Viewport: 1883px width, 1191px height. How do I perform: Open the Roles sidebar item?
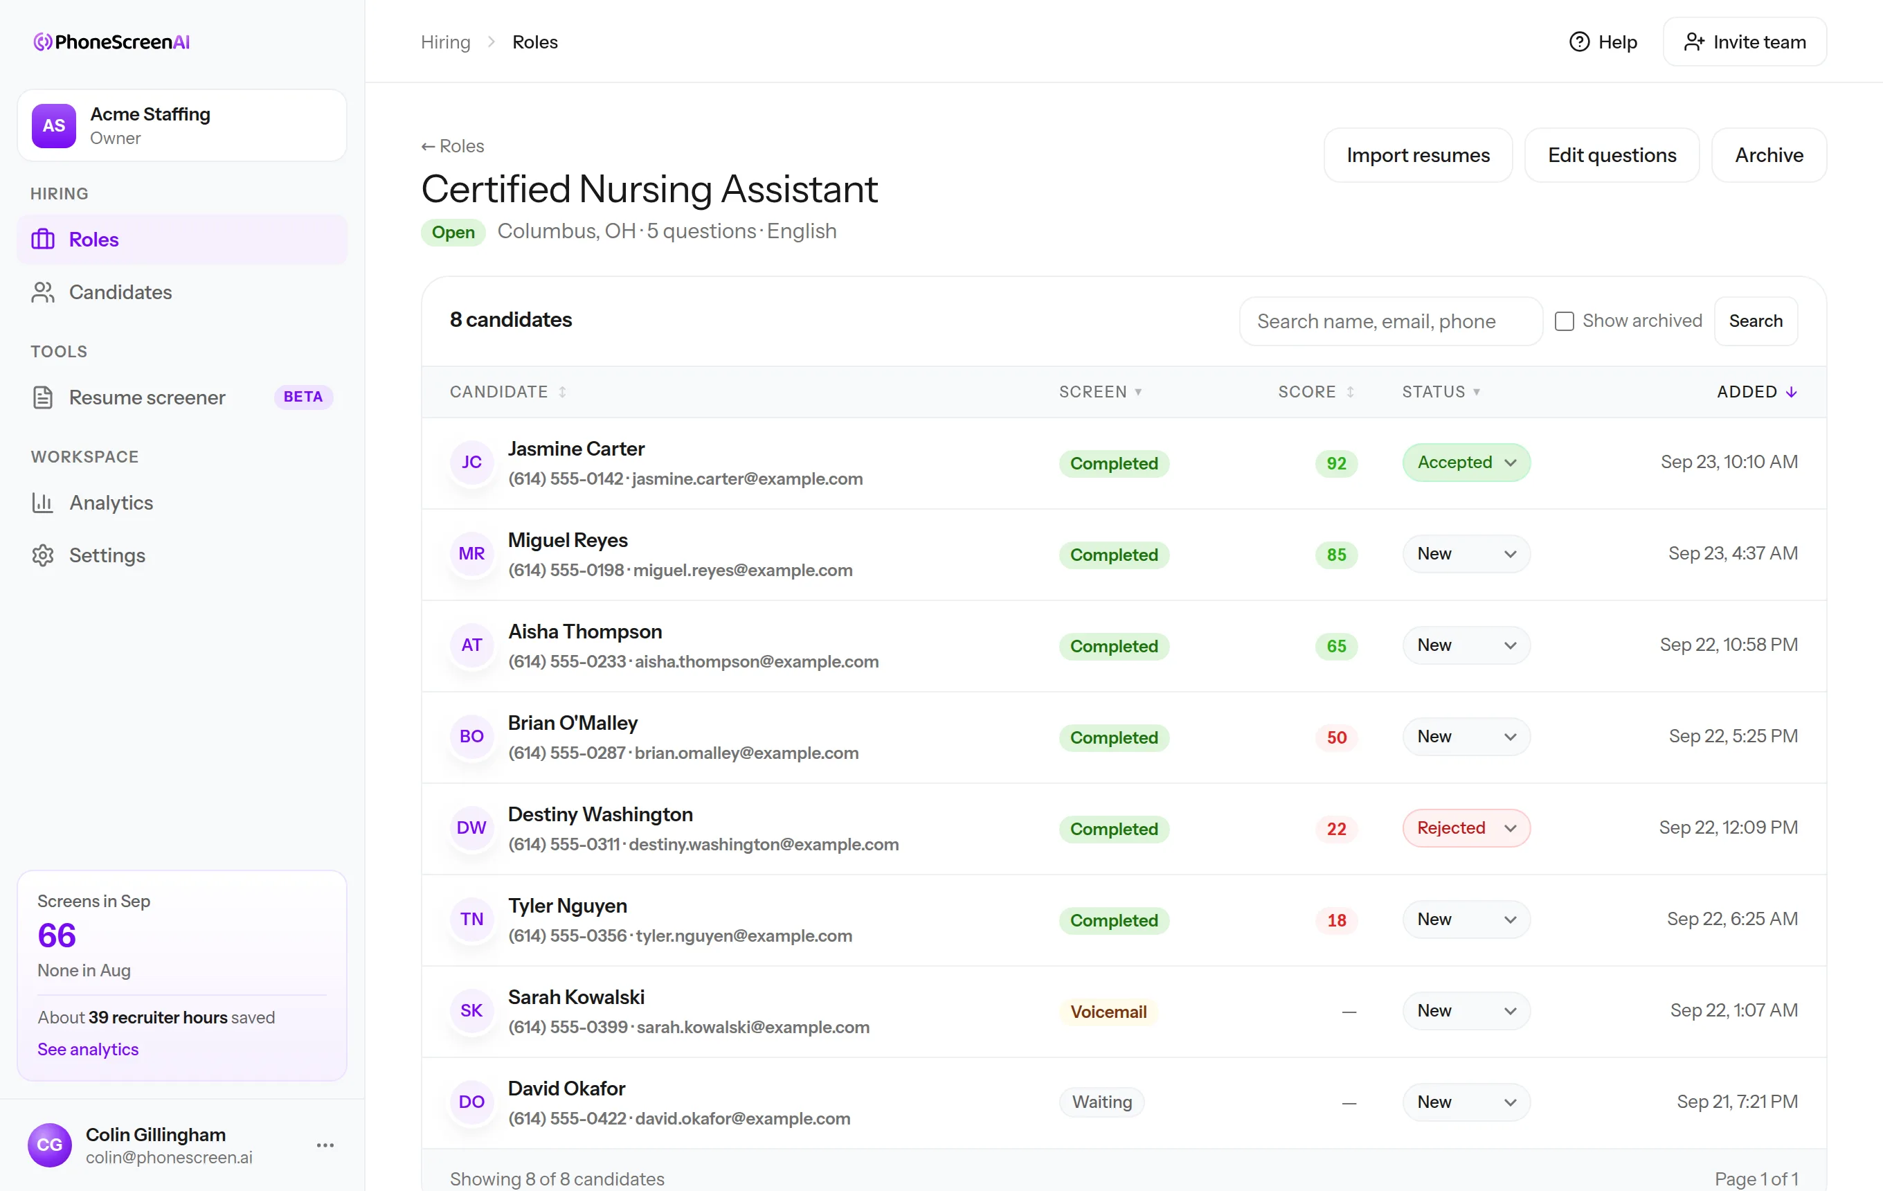click(x=181, y=240)
